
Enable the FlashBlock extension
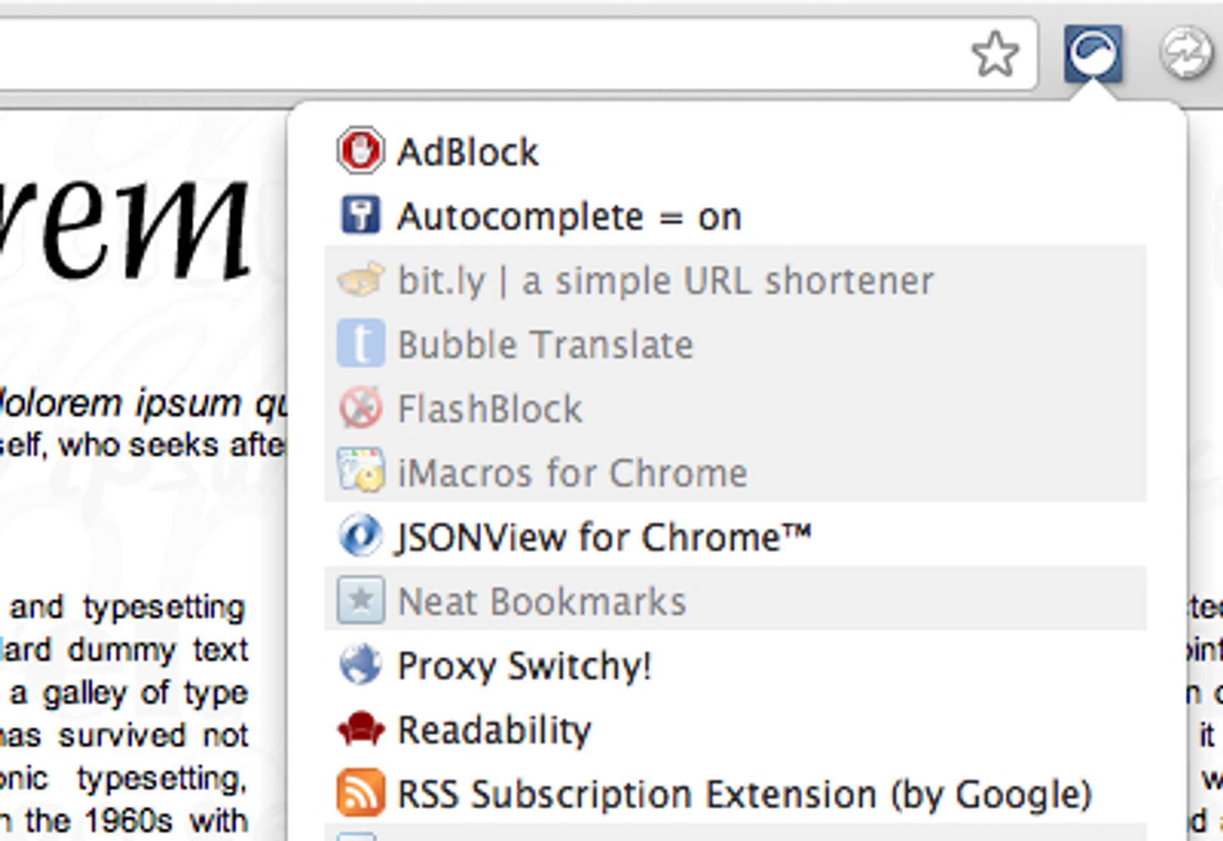[489, 409]
